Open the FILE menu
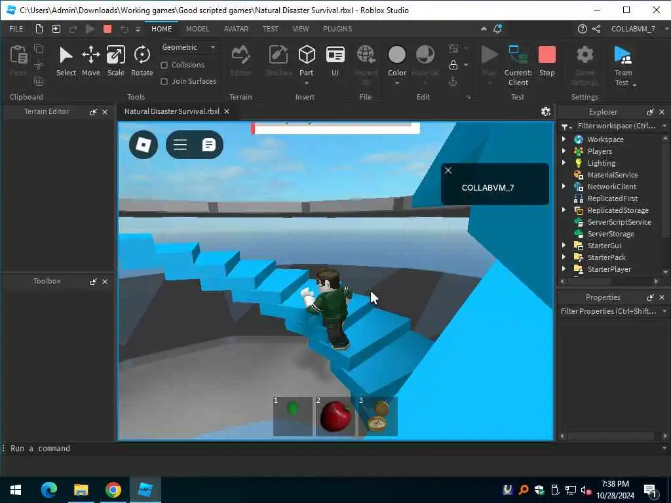Viewport: 671px width, 503px height. point(16,29)
